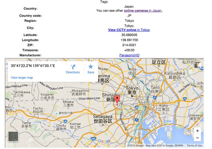Click the Tokyo city label on map
212x149 pixels.
coord(132,90)
